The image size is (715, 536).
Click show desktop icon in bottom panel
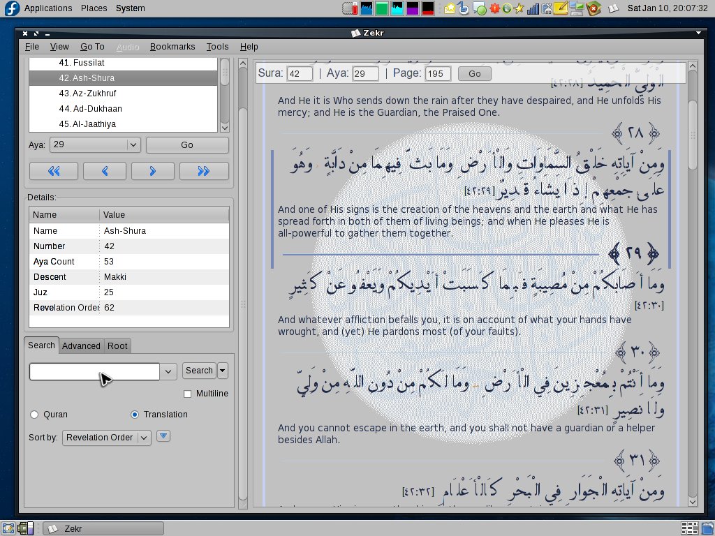click(x=8, y=528)
